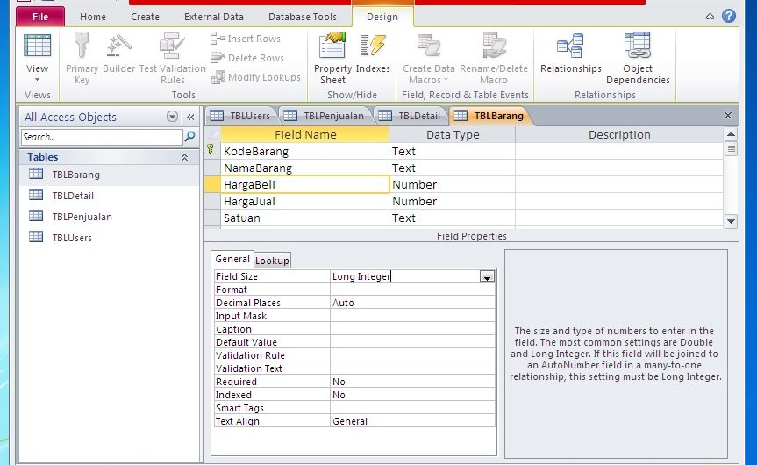Screen dimensions: 757x465
Task: Open the Indexes window
Action: (x=373, y=54)
